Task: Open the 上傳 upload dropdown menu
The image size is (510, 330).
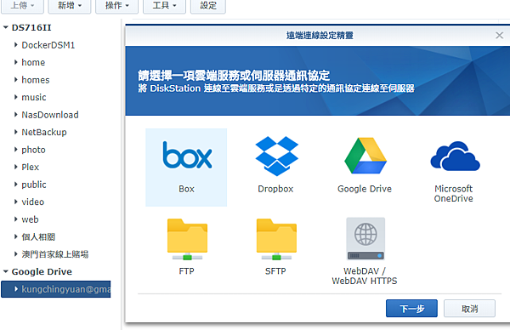Action: tap(22, 6)
